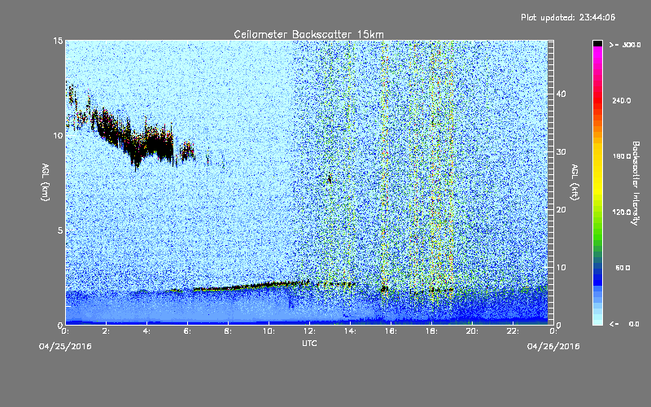Click the 10 km tick label on left axis
Viewport: 651px width, 407px height.
coord(58,135)
